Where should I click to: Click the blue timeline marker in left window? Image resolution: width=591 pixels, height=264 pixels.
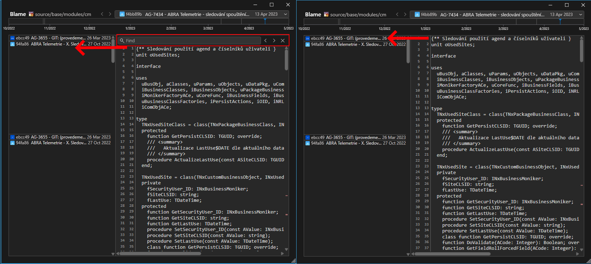265,21
